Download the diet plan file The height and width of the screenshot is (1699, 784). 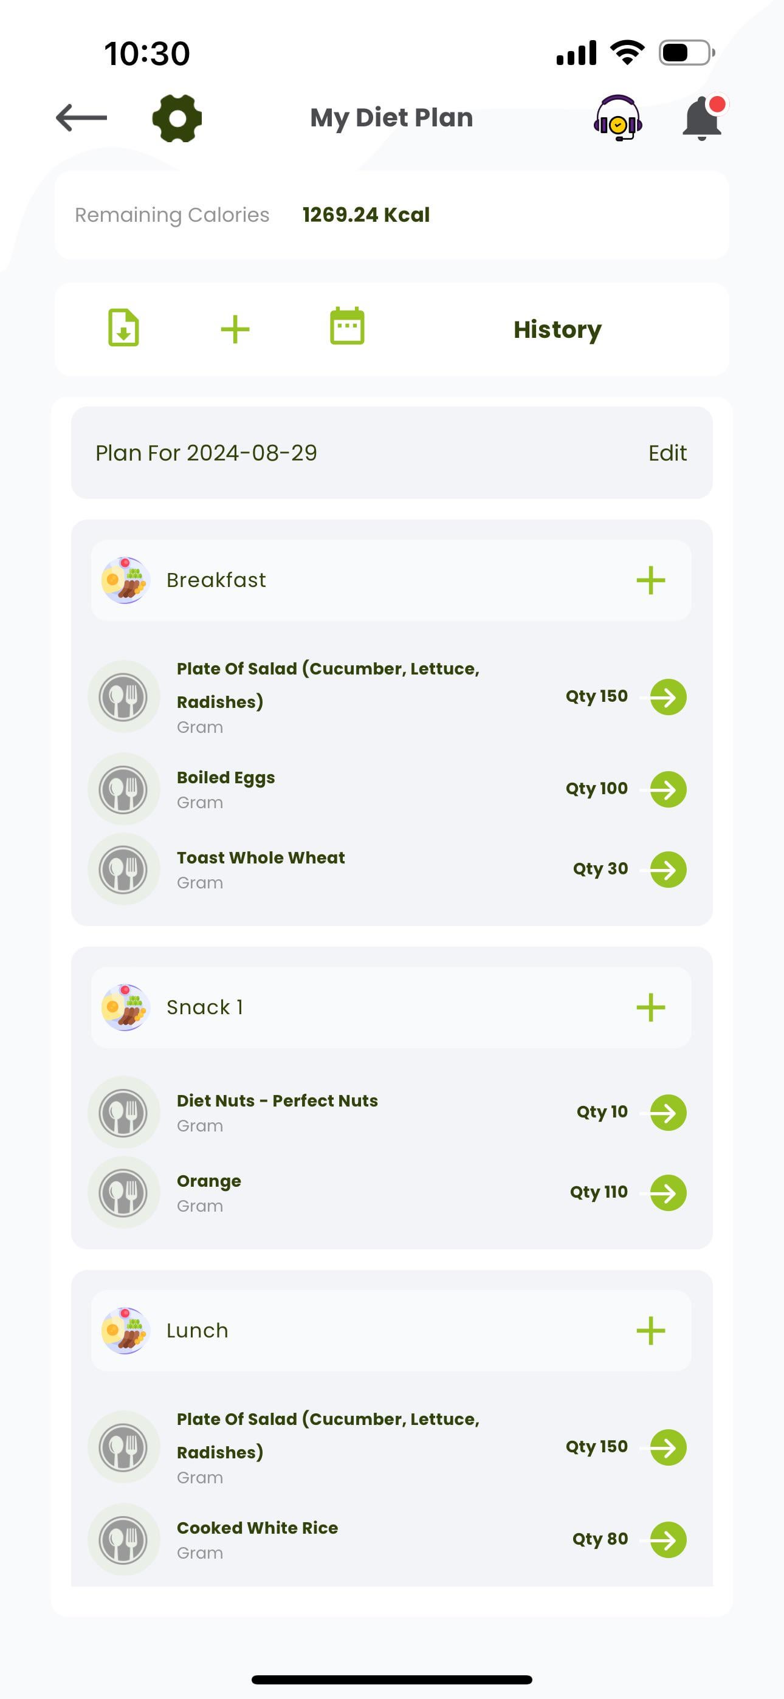tap(123, 327)
